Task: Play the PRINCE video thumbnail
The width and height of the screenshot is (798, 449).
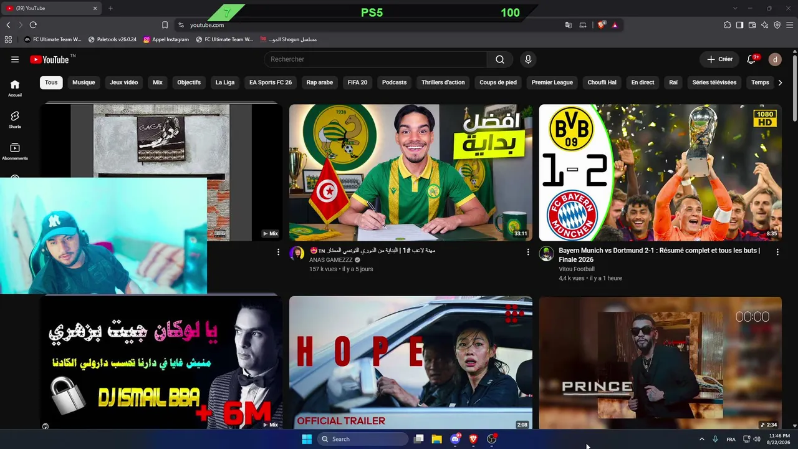Action: [660, 362]
